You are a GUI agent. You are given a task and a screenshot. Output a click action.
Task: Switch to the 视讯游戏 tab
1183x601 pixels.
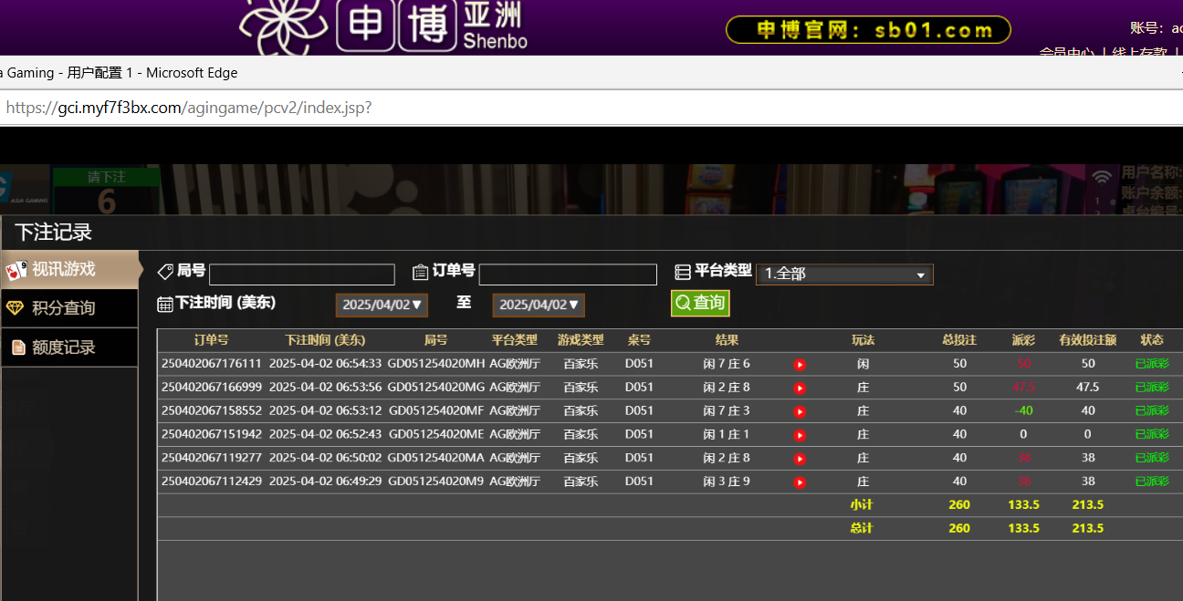(x=69, y=269)
